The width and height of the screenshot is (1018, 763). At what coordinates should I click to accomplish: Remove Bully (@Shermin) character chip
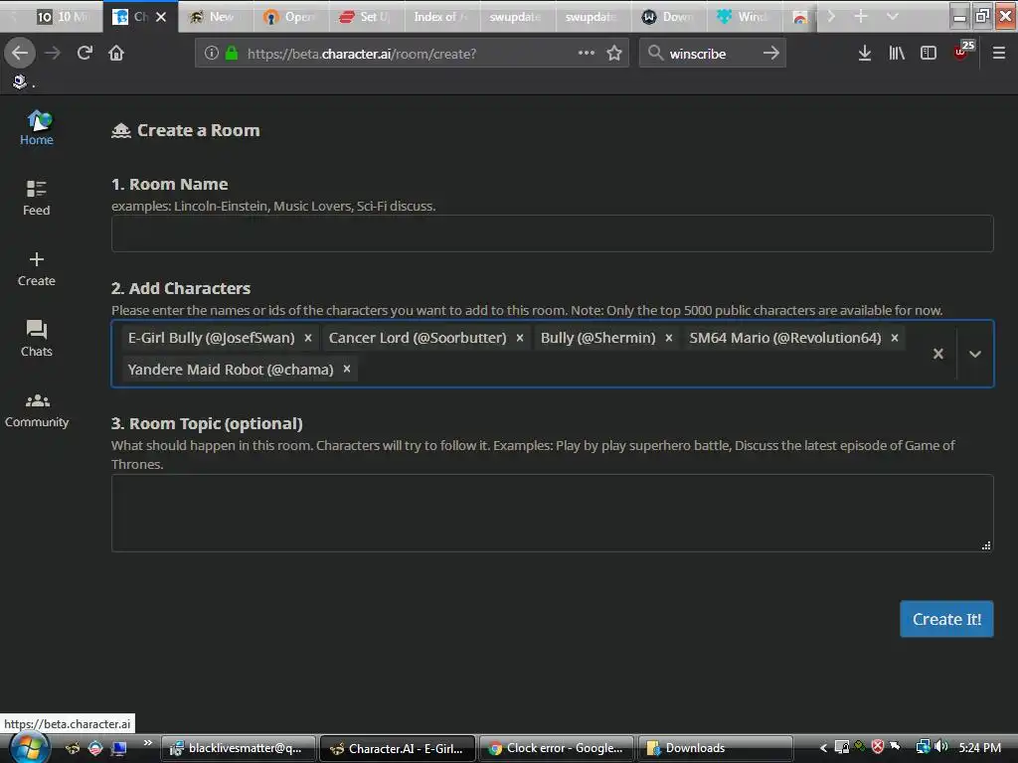[669, 338]
